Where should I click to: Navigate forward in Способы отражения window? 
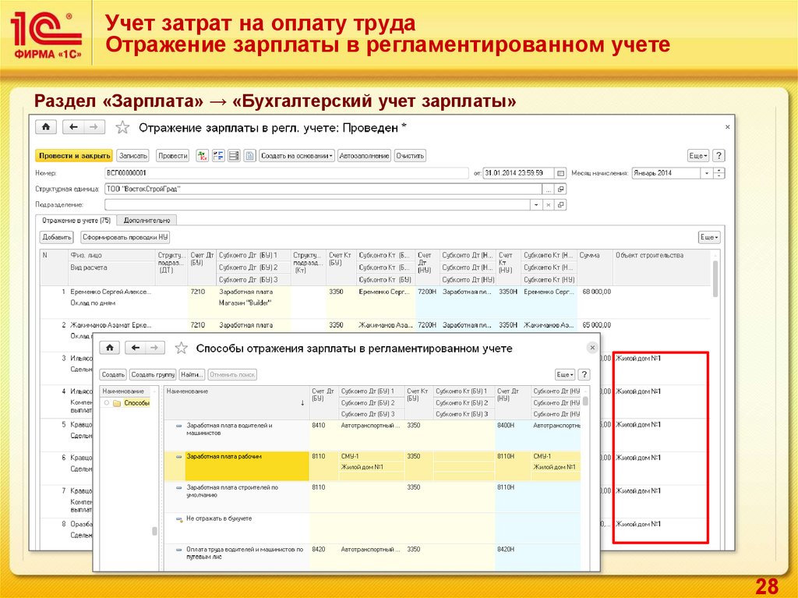click(155, 348)
